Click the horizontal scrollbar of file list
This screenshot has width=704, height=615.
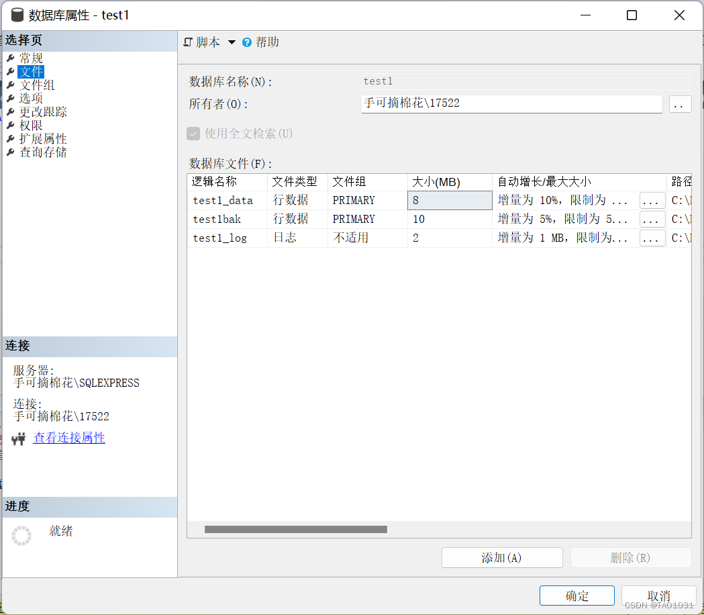tap(295, 530)
